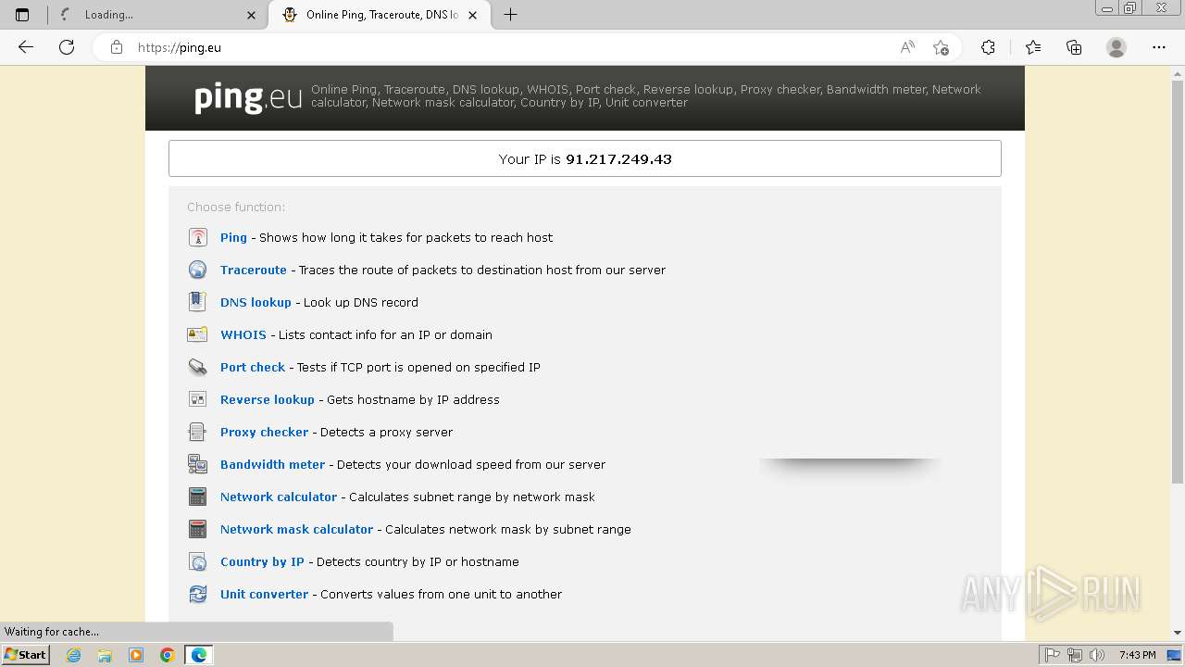Open the browser Extensions menu

[988, 47]
